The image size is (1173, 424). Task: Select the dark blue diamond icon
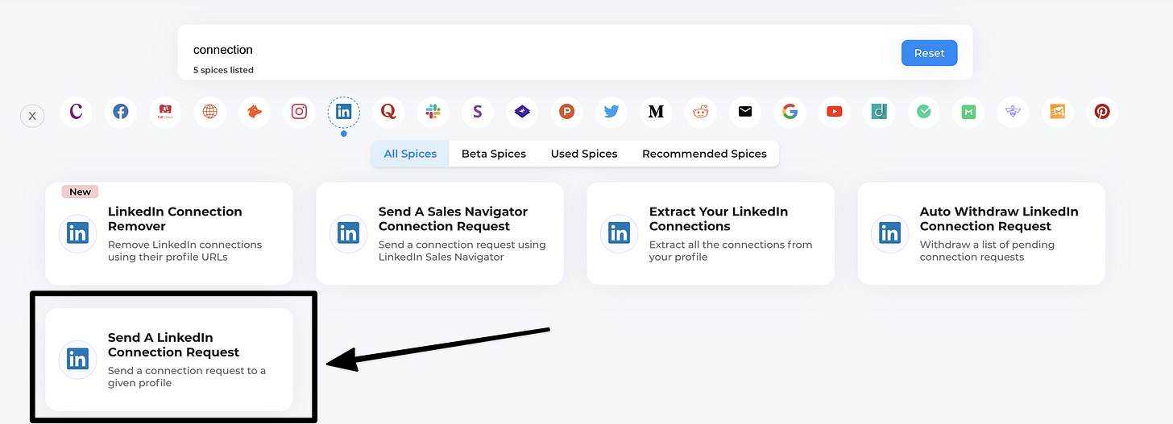coord(522,112)
